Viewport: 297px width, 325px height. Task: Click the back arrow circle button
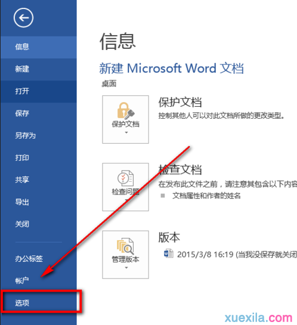(23, 18)
